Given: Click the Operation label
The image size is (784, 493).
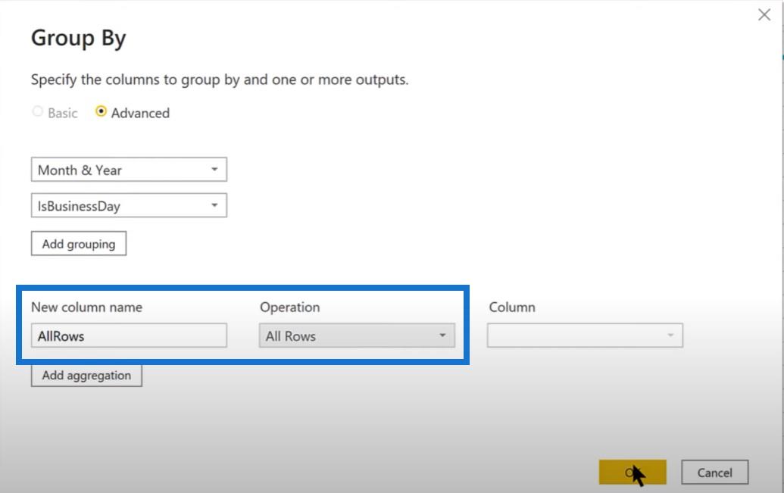Looking at the screenshot, I should [x=289, y=307].
